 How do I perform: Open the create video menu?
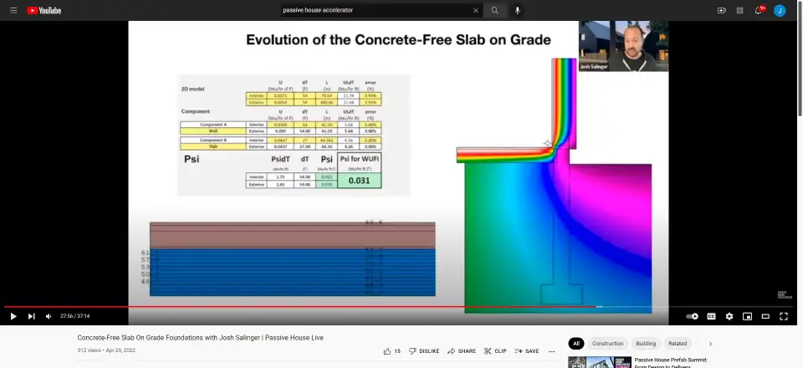721,10
